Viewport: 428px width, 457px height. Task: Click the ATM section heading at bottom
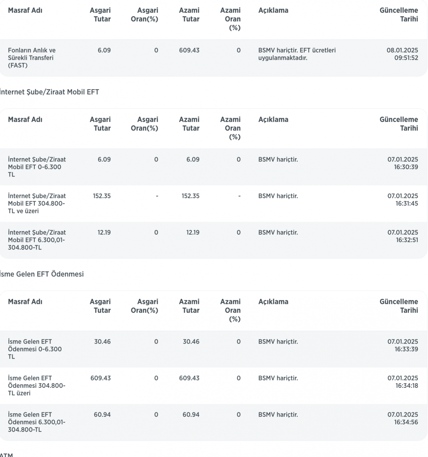coord(6,454)
